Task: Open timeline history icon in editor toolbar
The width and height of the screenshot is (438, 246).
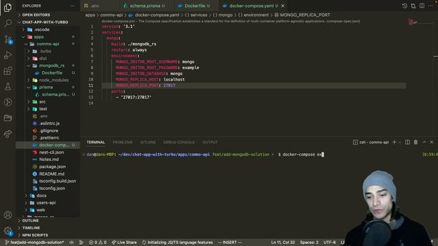Action: click(404, 6)
